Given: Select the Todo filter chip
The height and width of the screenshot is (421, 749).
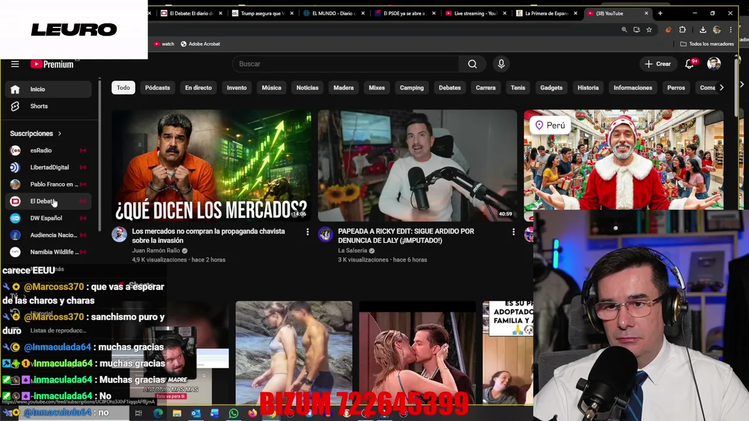Looking at the screenshot, I should pos(123,88).
